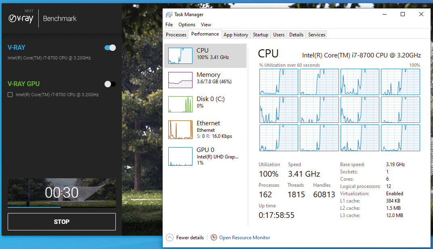The width and height of the screenshot is (433, 249).
Task: Click the Task Manager title bar icon
Action: (x=169, y=15)
